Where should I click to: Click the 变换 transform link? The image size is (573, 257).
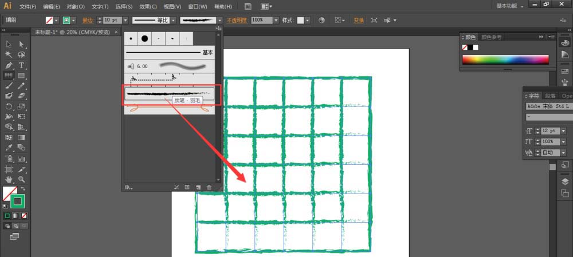(359, 21)
